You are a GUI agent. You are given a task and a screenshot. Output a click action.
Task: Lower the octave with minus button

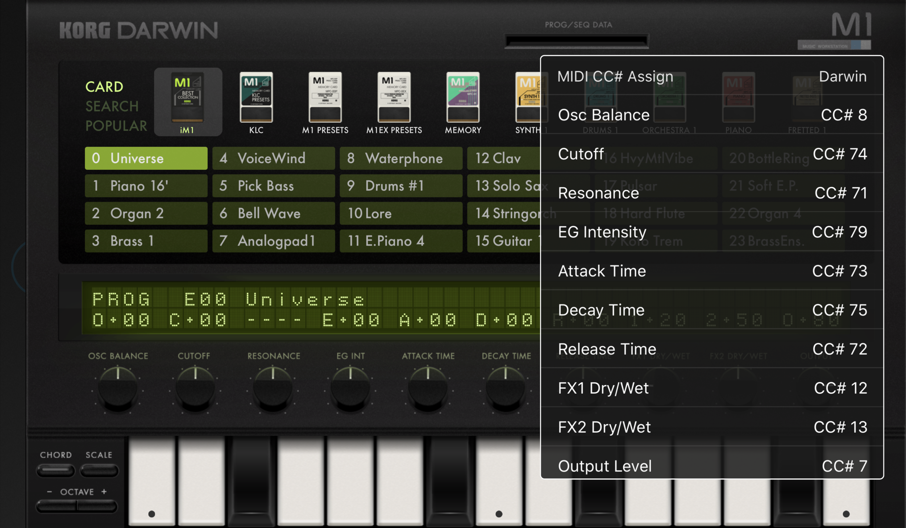pos(56,506)
